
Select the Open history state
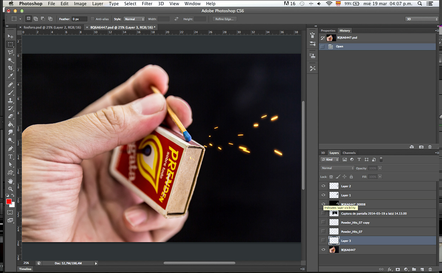[377, 46]
